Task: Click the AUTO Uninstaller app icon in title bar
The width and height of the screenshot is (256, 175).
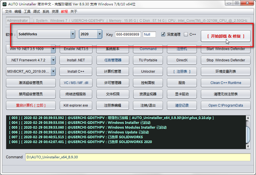Action: (x=5, y=4)
